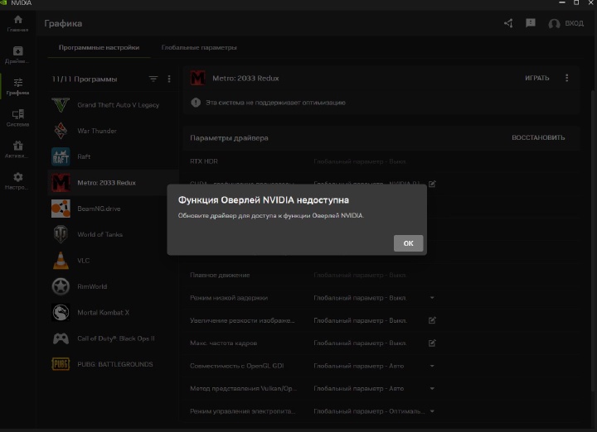Click the optimization warning info icon
The width and height of the screenshot is (597, 432).
[x=196, y=103]
